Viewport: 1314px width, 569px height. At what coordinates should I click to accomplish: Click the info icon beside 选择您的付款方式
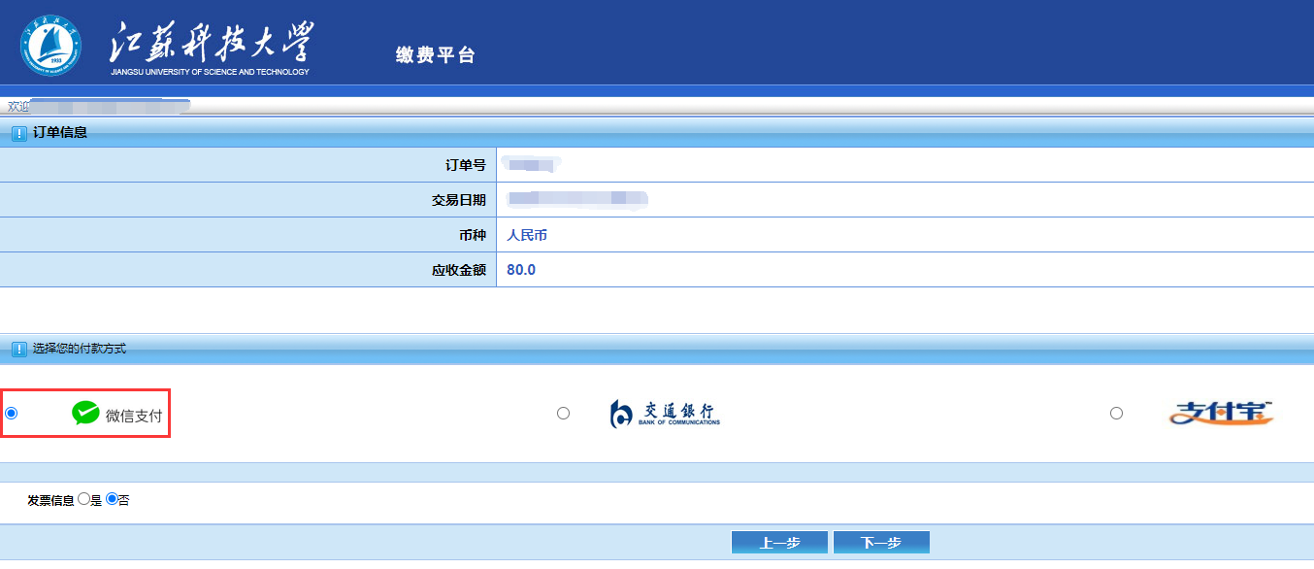tap(18, 349)
